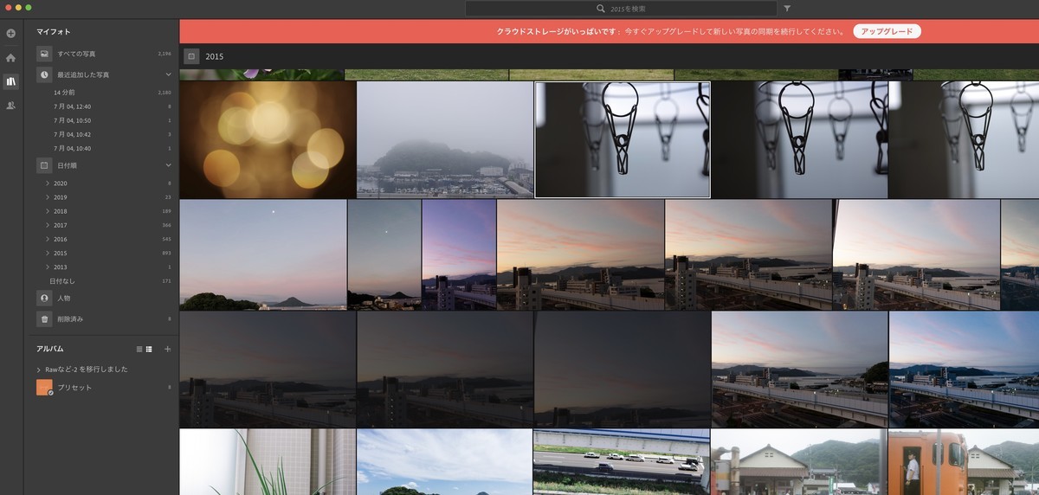Add a new album with plus icon
The width and height of the screenshot is (1039, 495).
pos(168,349)
